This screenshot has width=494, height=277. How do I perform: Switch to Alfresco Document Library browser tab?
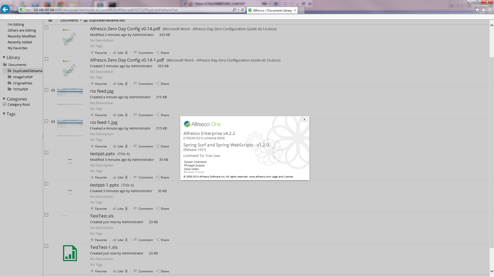[x=272, y=10]
